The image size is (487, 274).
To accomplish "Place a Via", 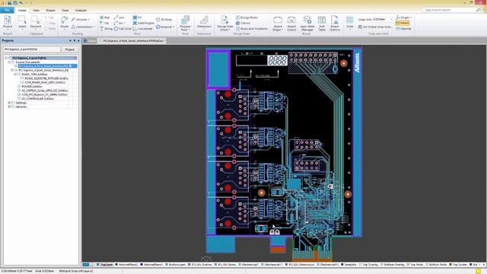I will click(x=104, y=23).
